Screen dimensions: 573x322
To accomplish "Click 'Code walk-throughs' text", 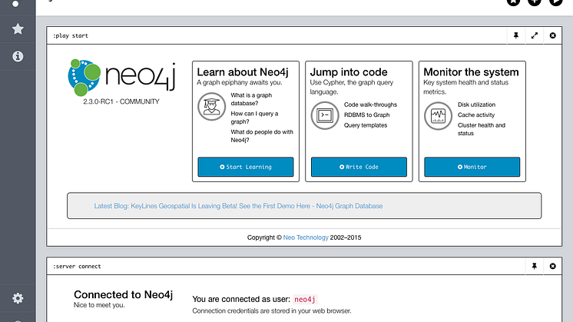I will point(370,105).
